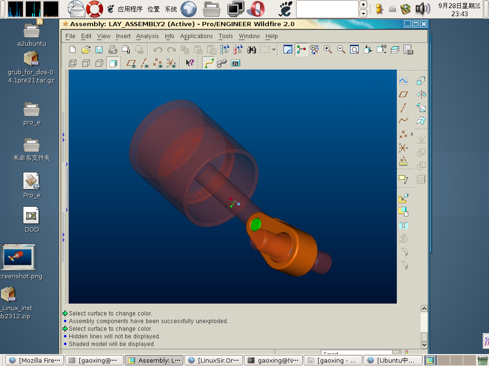This screenshot has height=366, width=489.
Task: Click the Add component to assembly icon
Action: coord(403,198)
